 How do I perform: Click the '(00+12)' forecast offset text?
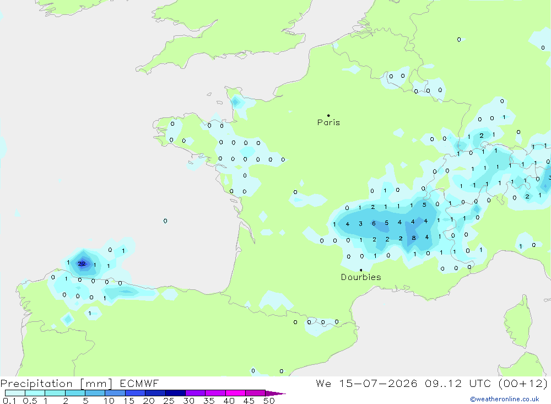523,383
